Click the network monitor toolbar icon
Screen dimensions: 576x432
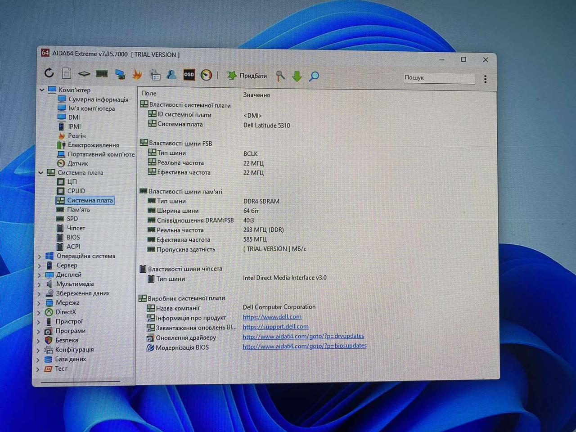click(x=120, y=74)
